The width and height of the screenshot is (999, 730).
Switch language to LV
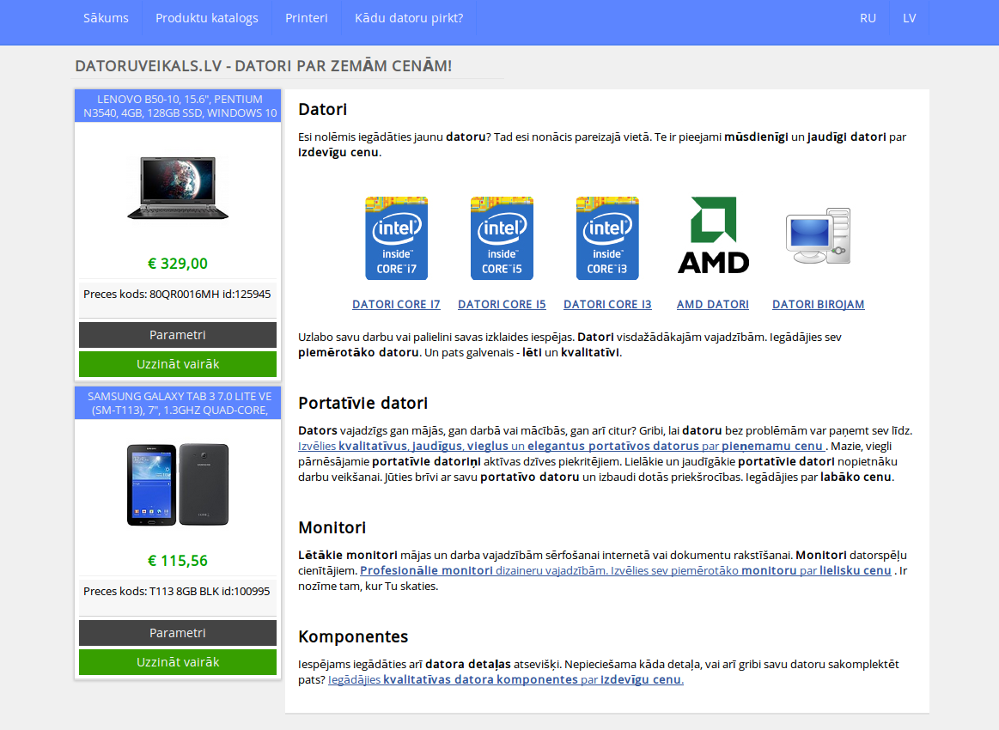click(x=909, y=18)
